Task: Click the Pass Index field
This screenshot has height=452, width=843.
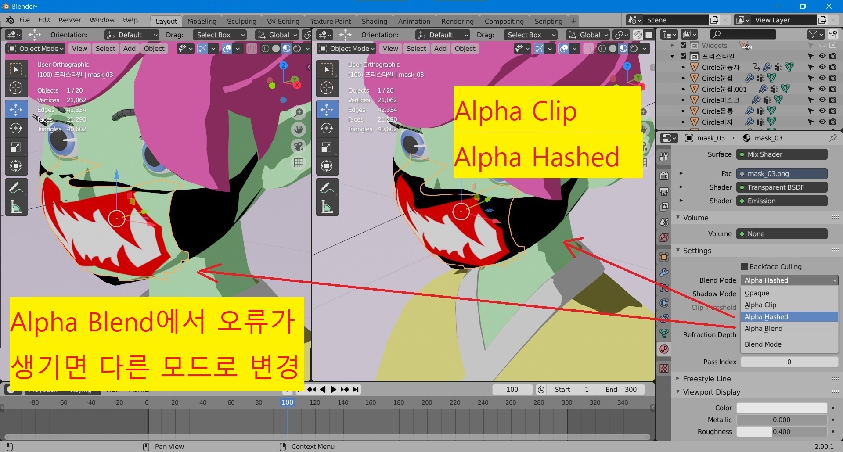Action: 789,362
